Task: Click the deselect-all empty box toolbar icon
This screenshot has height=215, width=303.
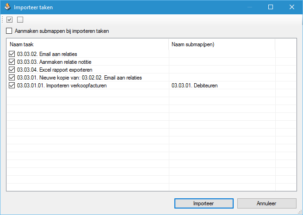Action: (x=20, y=19)
